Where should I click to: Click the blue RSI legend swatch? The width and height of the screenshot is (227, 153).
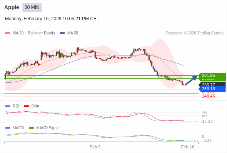(x=8, y=106)
